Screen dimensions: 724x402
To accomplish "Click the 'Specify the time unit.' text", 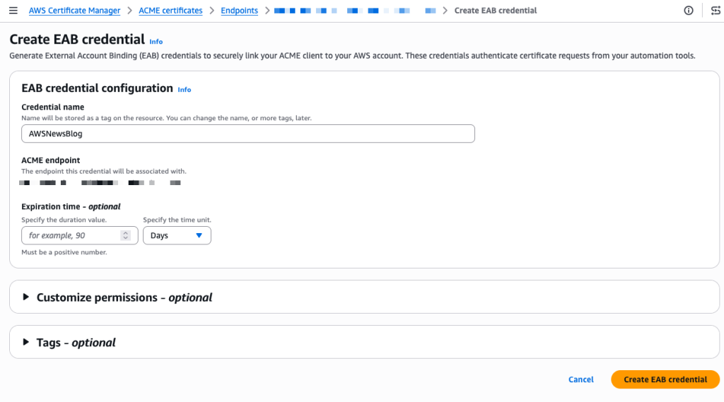I will coord(177,220).
